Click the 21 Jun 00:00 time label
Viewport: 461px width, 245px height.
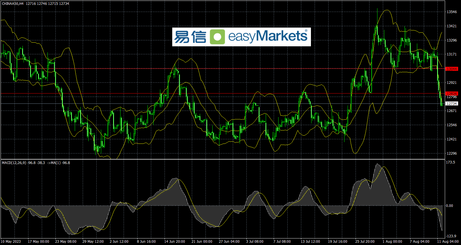(202, 242)
